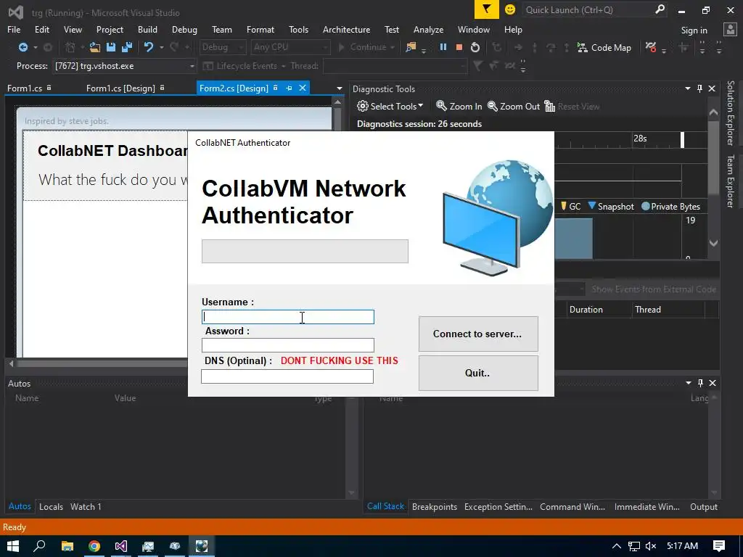Switch to Visual Studio taskbar icon
743x557 pixels.
coord(121,546)
